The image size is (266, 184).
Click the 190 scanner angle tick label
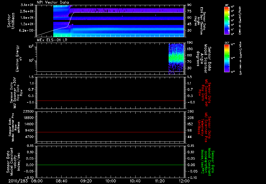point(190,42)
